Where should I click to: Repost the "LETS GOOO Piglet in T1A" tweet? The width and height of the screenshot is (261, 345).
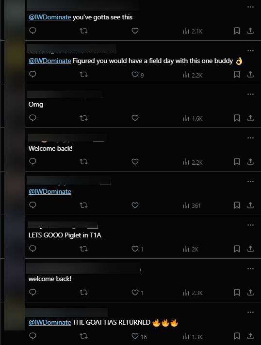pos(84,249)
